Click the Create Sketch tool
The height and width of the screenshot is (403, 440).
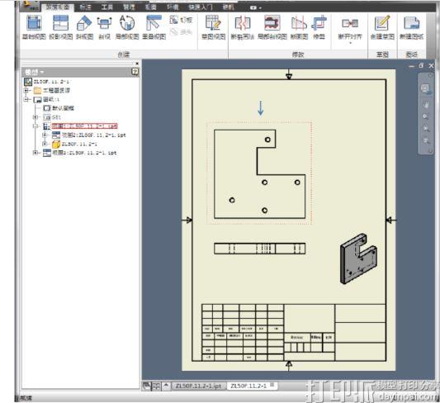pos(382,27)
